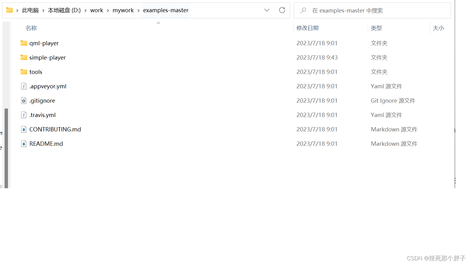The width and height of the screenshot is (470, 264).
Task: Expand chevron after mywork breadcrumb
Action: pos(138,10)
